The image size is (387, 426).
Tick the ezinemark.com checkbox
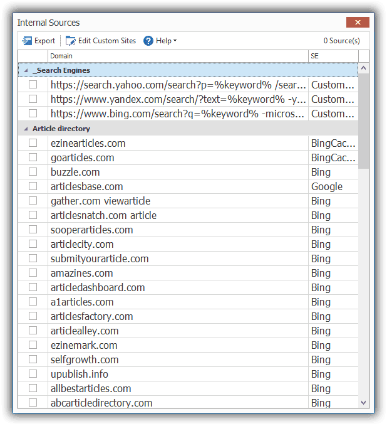[33, 345]
